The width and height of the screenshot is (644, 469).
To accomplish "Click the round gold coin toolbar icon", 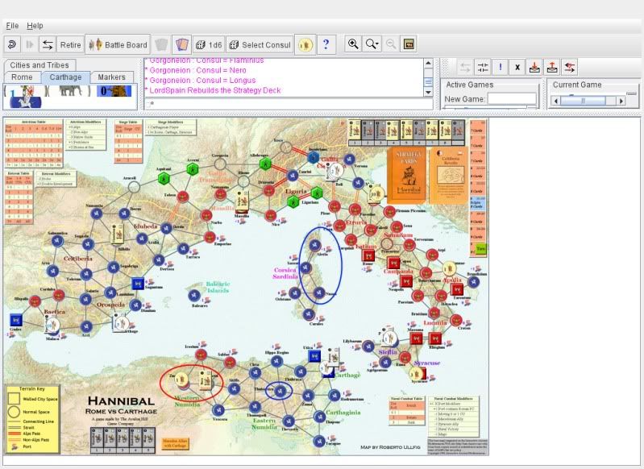I will coord(305,45).
